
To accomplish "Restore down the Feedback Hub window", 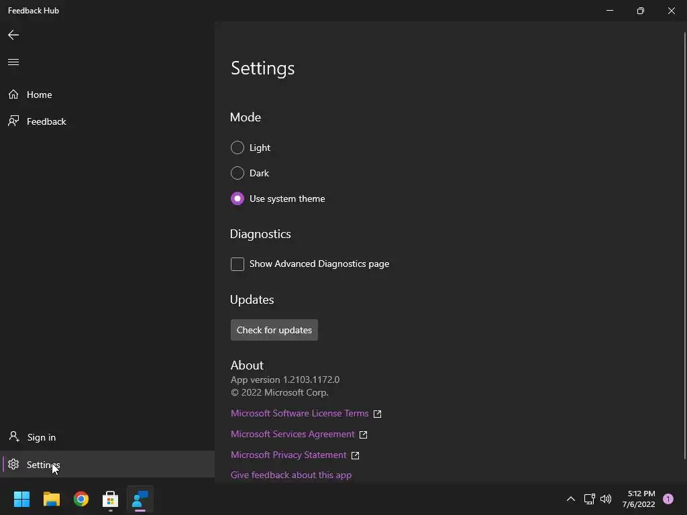I will click(x=641, y=11).
